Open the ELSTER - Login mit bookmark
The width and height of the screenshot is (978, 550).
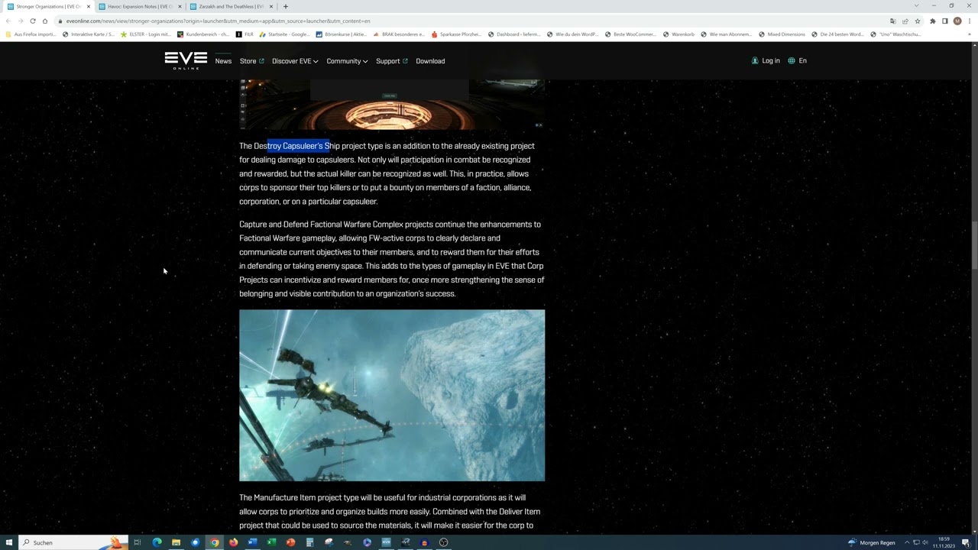click(x=145, y=34)
